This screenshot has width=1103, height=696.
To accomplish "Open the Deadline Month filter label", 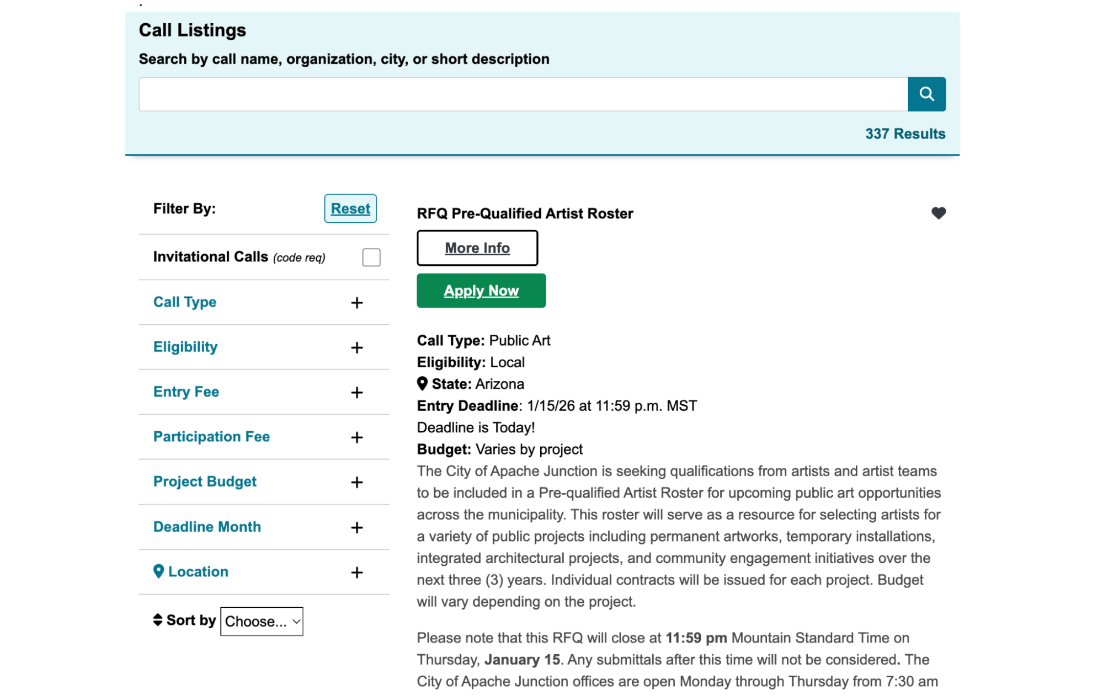I will [x=206, y=527].
